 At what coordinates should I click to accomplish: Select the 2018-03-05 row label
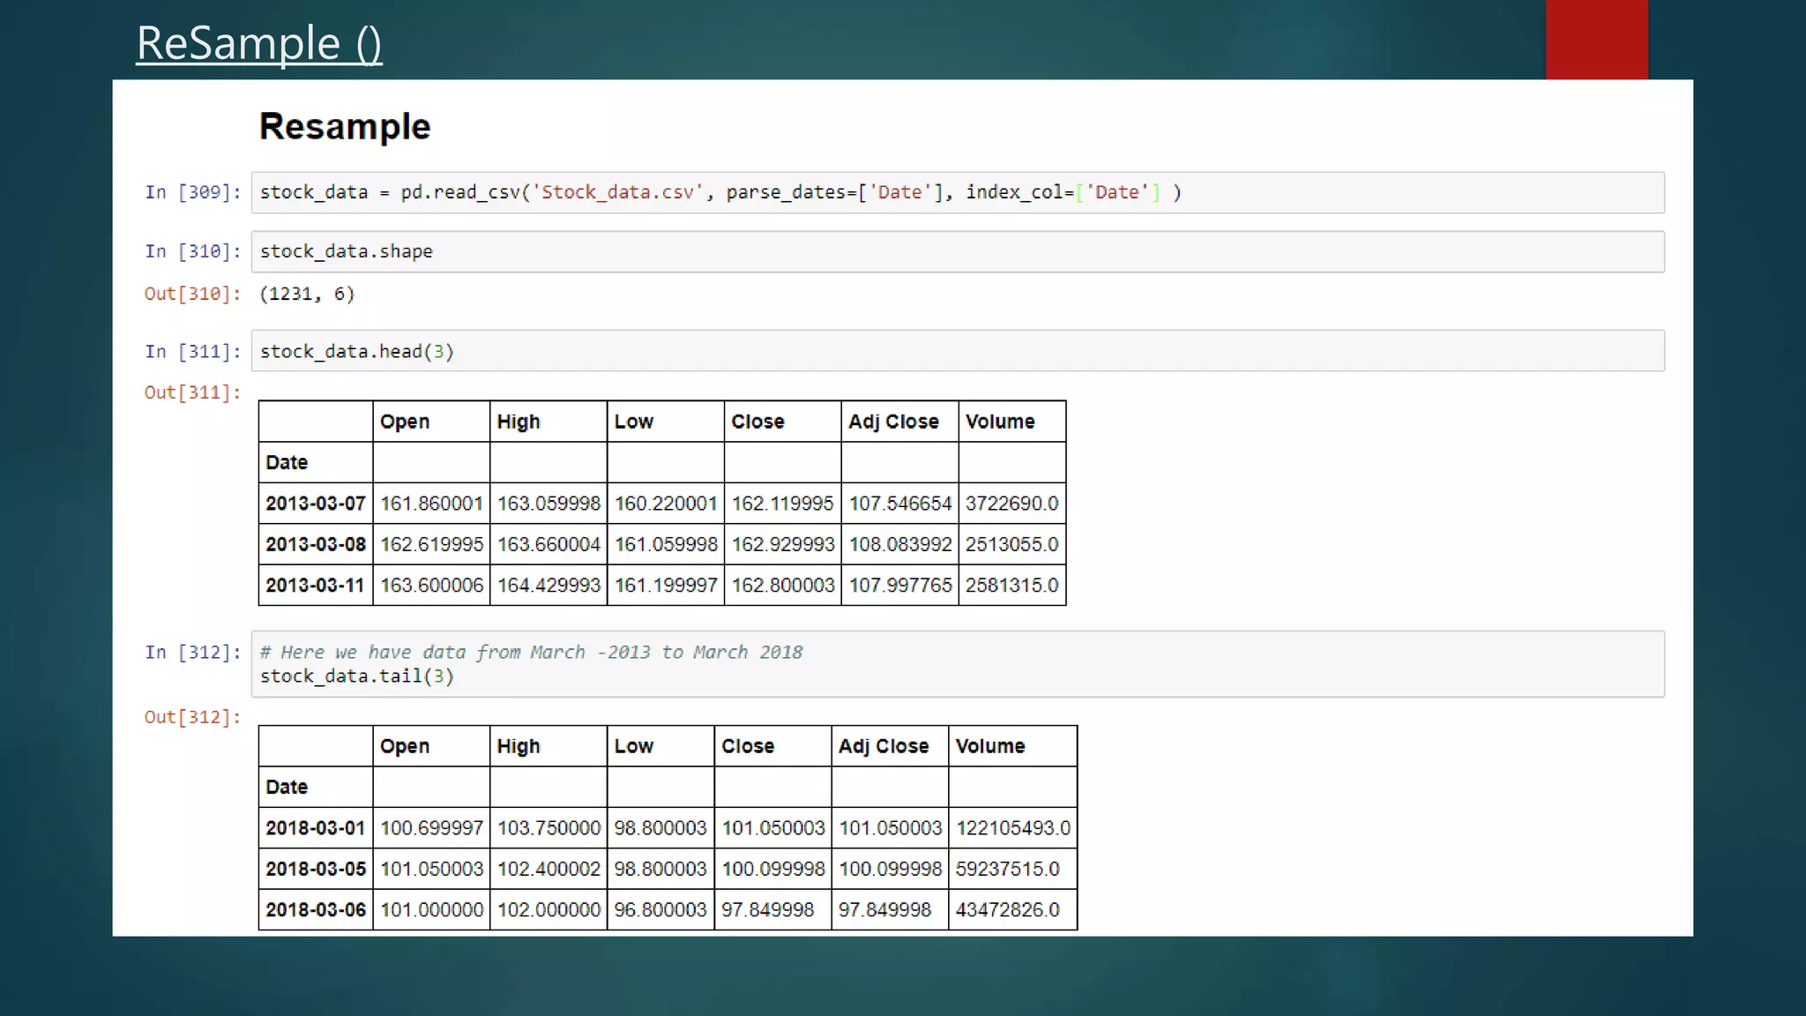click(316, 869)
